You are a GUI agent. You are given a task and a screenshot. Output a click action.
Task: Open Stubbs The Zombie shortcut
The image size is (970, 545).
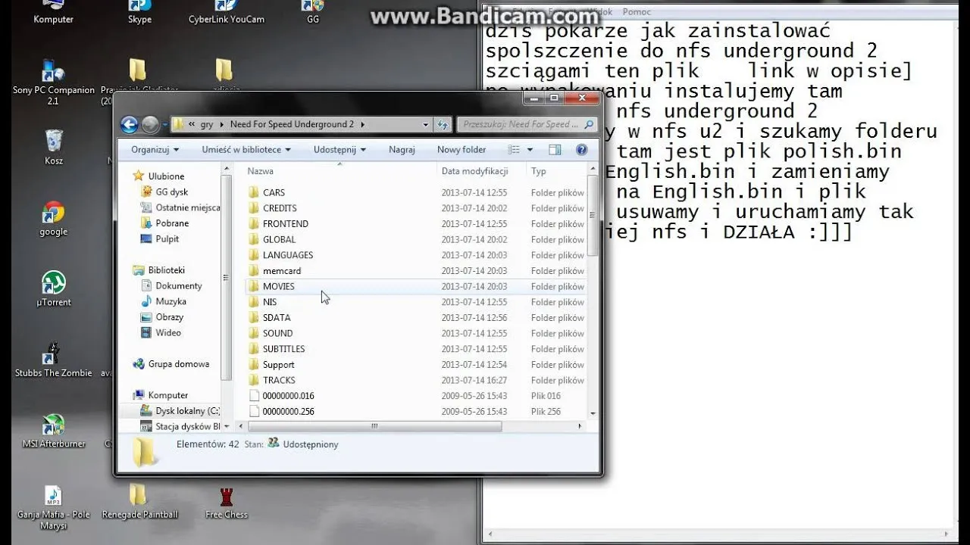point(53,360)
